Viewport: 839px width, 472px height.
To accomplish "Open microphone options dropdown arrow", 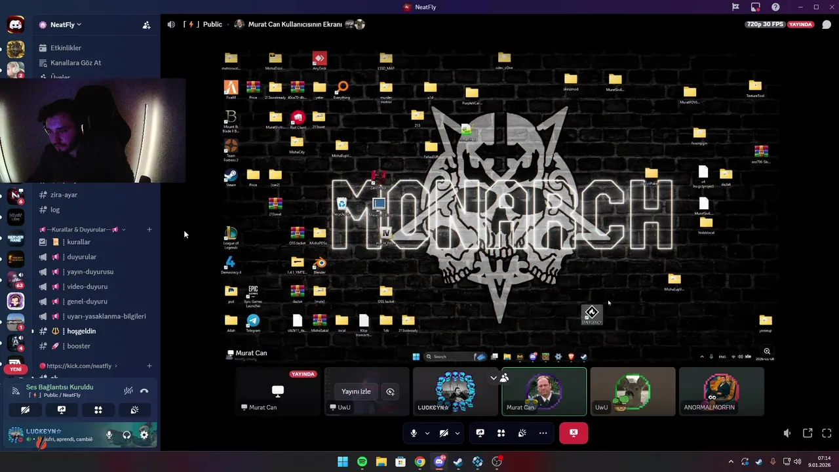I will [427, 433].
